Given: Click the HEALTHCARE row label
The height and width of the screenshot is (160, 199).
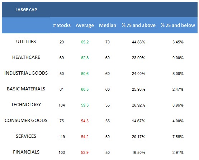Looking at the screenshot, I should (x=26, y=57).
